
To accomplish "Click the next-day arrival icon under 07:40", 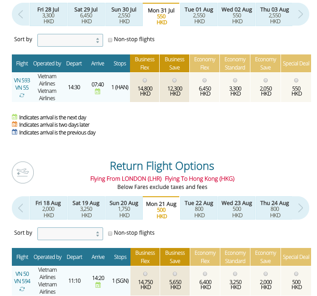I will [x=98, y=91].
